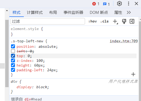Click the '100' z-index value
141x101 pixels.
point(40,61)
